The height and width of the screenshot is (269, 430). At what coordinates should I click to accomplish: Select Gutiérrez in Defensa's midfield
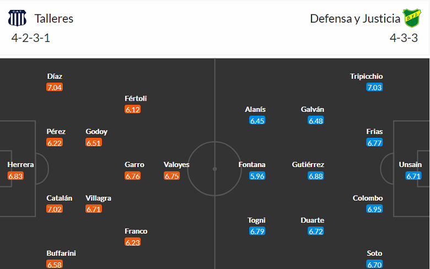[308, 165]
